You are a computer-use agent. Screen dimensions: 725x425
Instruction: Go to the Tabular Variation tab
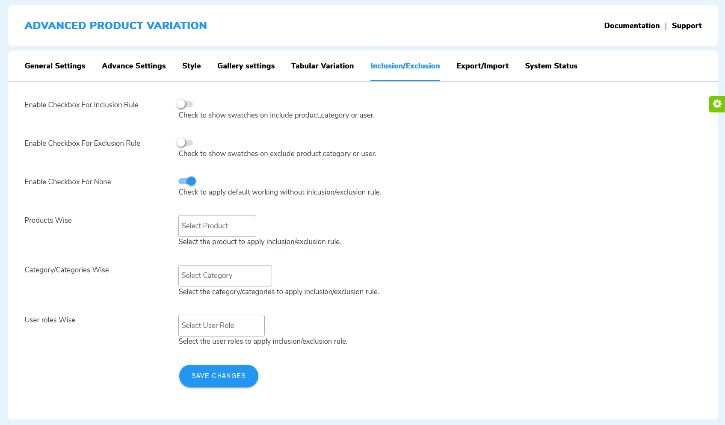(x=323, y=66)
